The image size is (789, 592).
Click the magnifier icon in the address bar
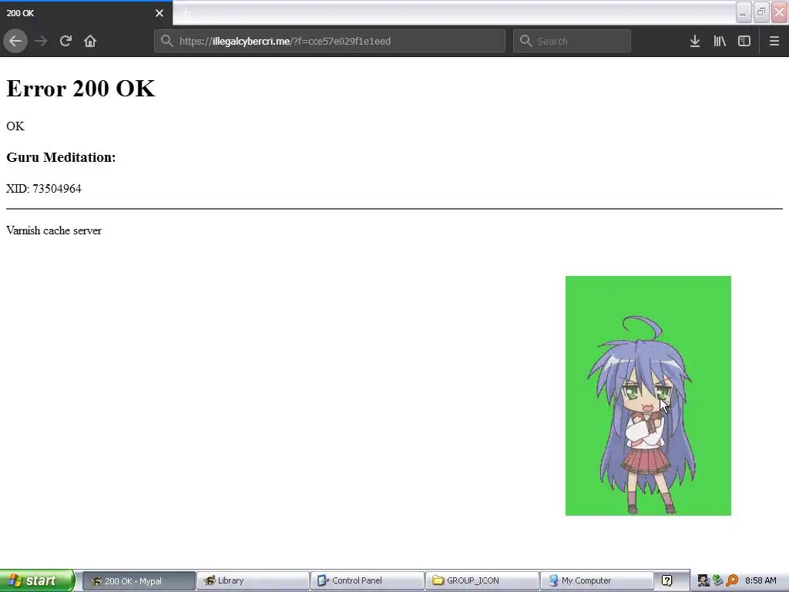click(167, 41)
